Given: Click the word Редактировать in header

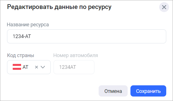Looking at the screenshot, I should click(x=30, y=7).
